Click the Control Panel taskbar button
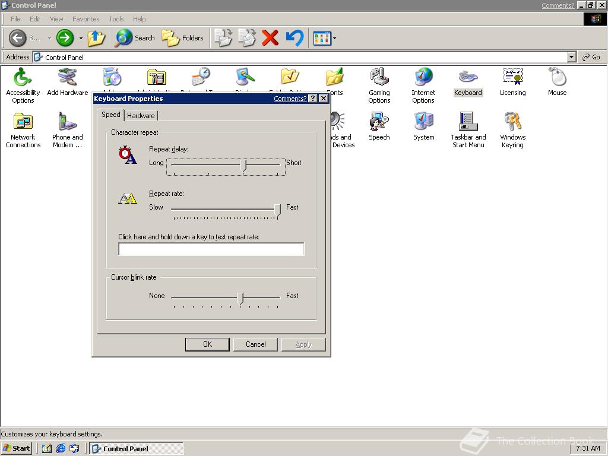 (137, 449)
